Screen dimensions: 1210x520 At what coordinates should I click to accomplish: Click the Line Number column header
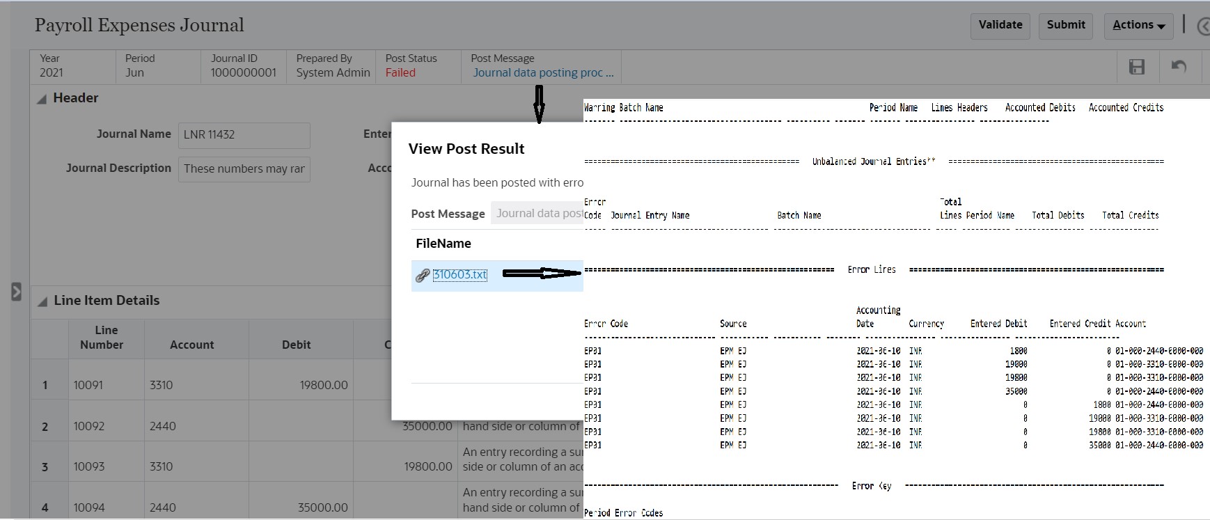[107, 338]
